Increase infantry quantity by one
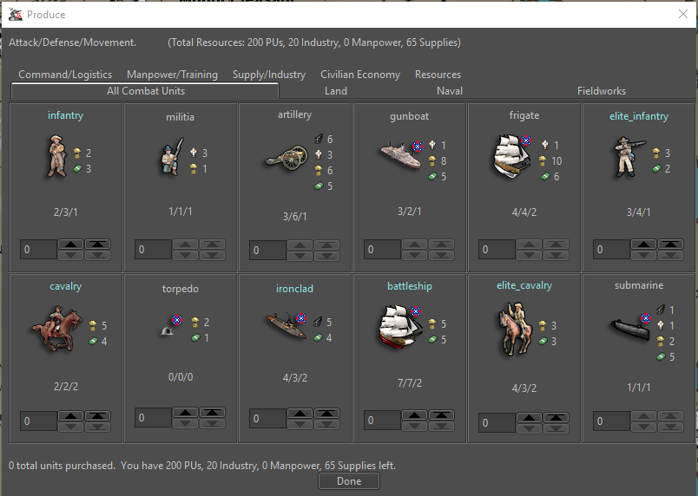The width and height of the screenshot is (698, 496). coord(70,245)
